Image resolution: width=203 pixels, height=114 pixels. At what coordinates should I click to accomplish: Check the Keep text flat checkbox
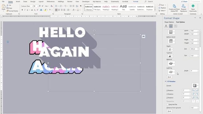coord(167,104)
